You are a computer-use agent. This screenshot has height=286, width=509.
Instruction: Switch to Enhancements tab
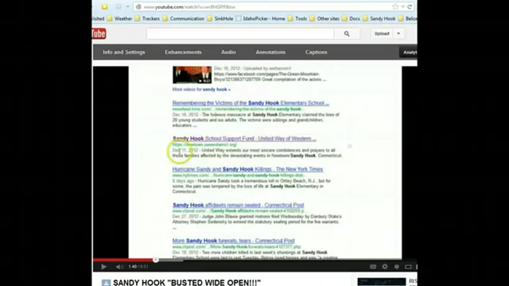point(183,52)
